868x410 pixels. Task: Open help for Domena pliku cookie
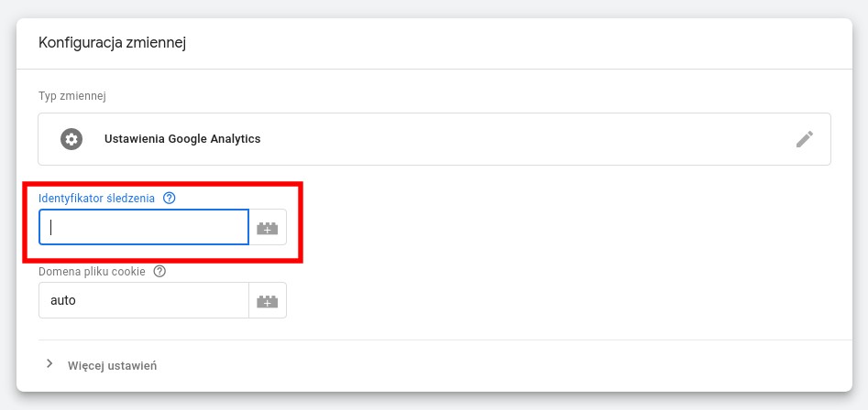point(159,271)
